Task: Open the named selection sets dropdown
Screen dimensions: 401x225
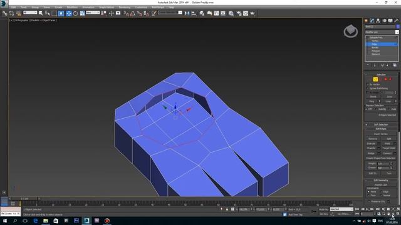Action: [170, 12]
